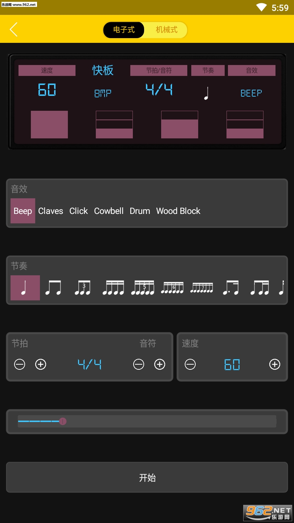Viewport: 294px width, 523px height.
Task: Switch to 电子式 electronic mode
Action: [124, 30]
